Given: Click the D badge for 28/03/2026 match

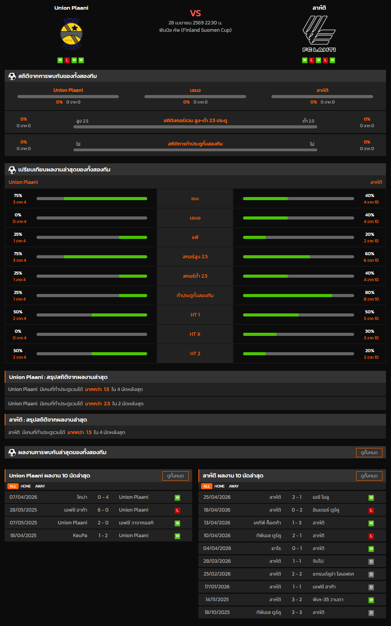Looking at the screenshot, I should point(371,562).
